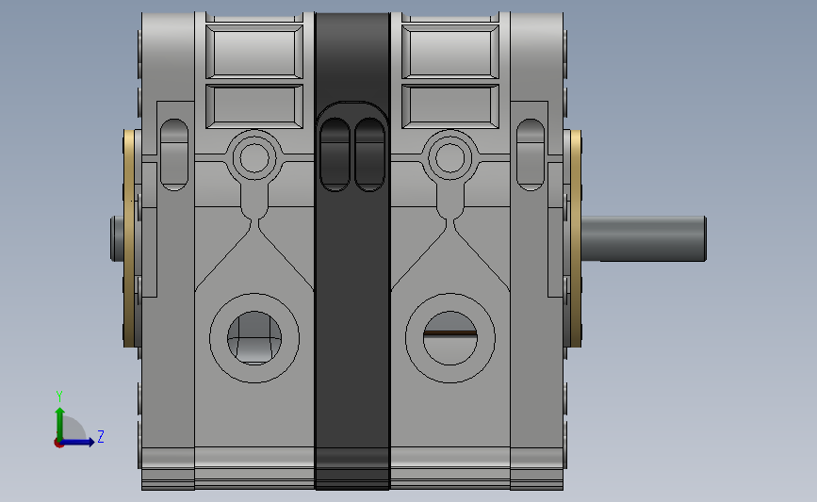Select the upper rectangular recess, left housing
The image size is (817, 502).
click(x=254, y=51)
